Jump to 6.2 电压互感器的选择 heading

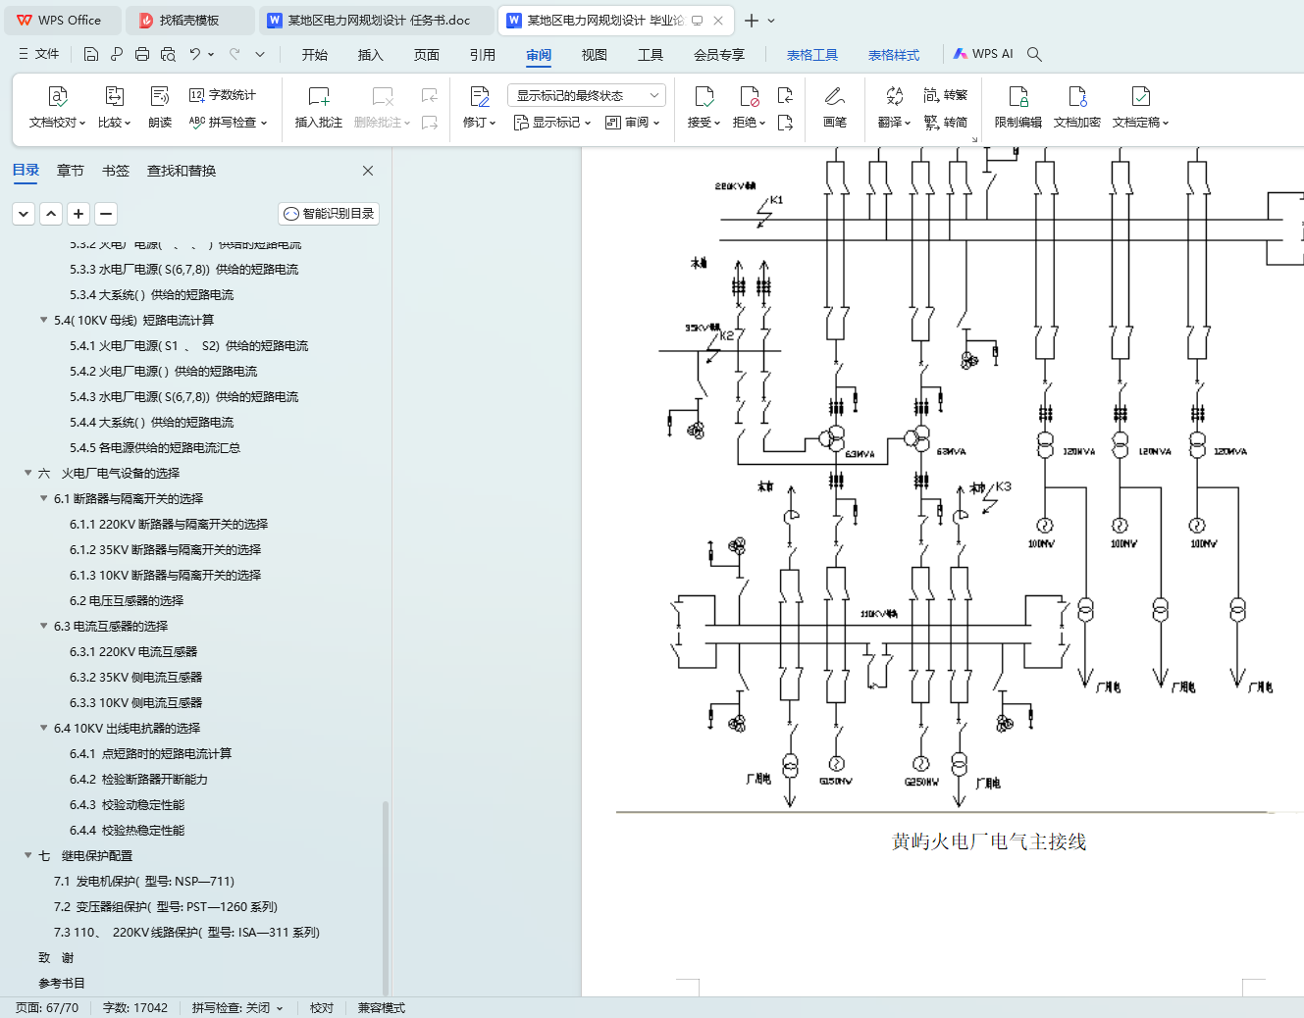(x=127, y=600)
